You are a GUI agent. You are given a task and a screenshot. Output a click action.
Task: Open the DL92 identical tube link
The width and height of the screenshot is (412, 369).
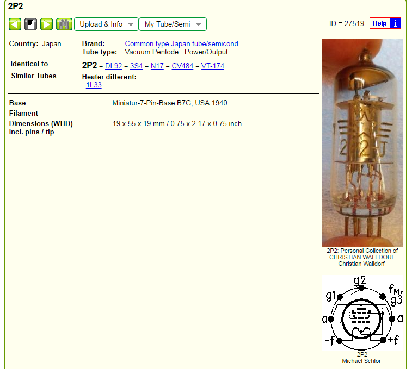pyautogui.click(x=114, y=66)
